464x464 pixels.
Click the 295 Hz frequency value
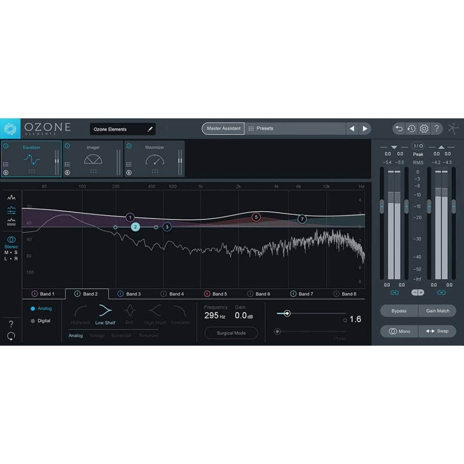pos(214,316)
